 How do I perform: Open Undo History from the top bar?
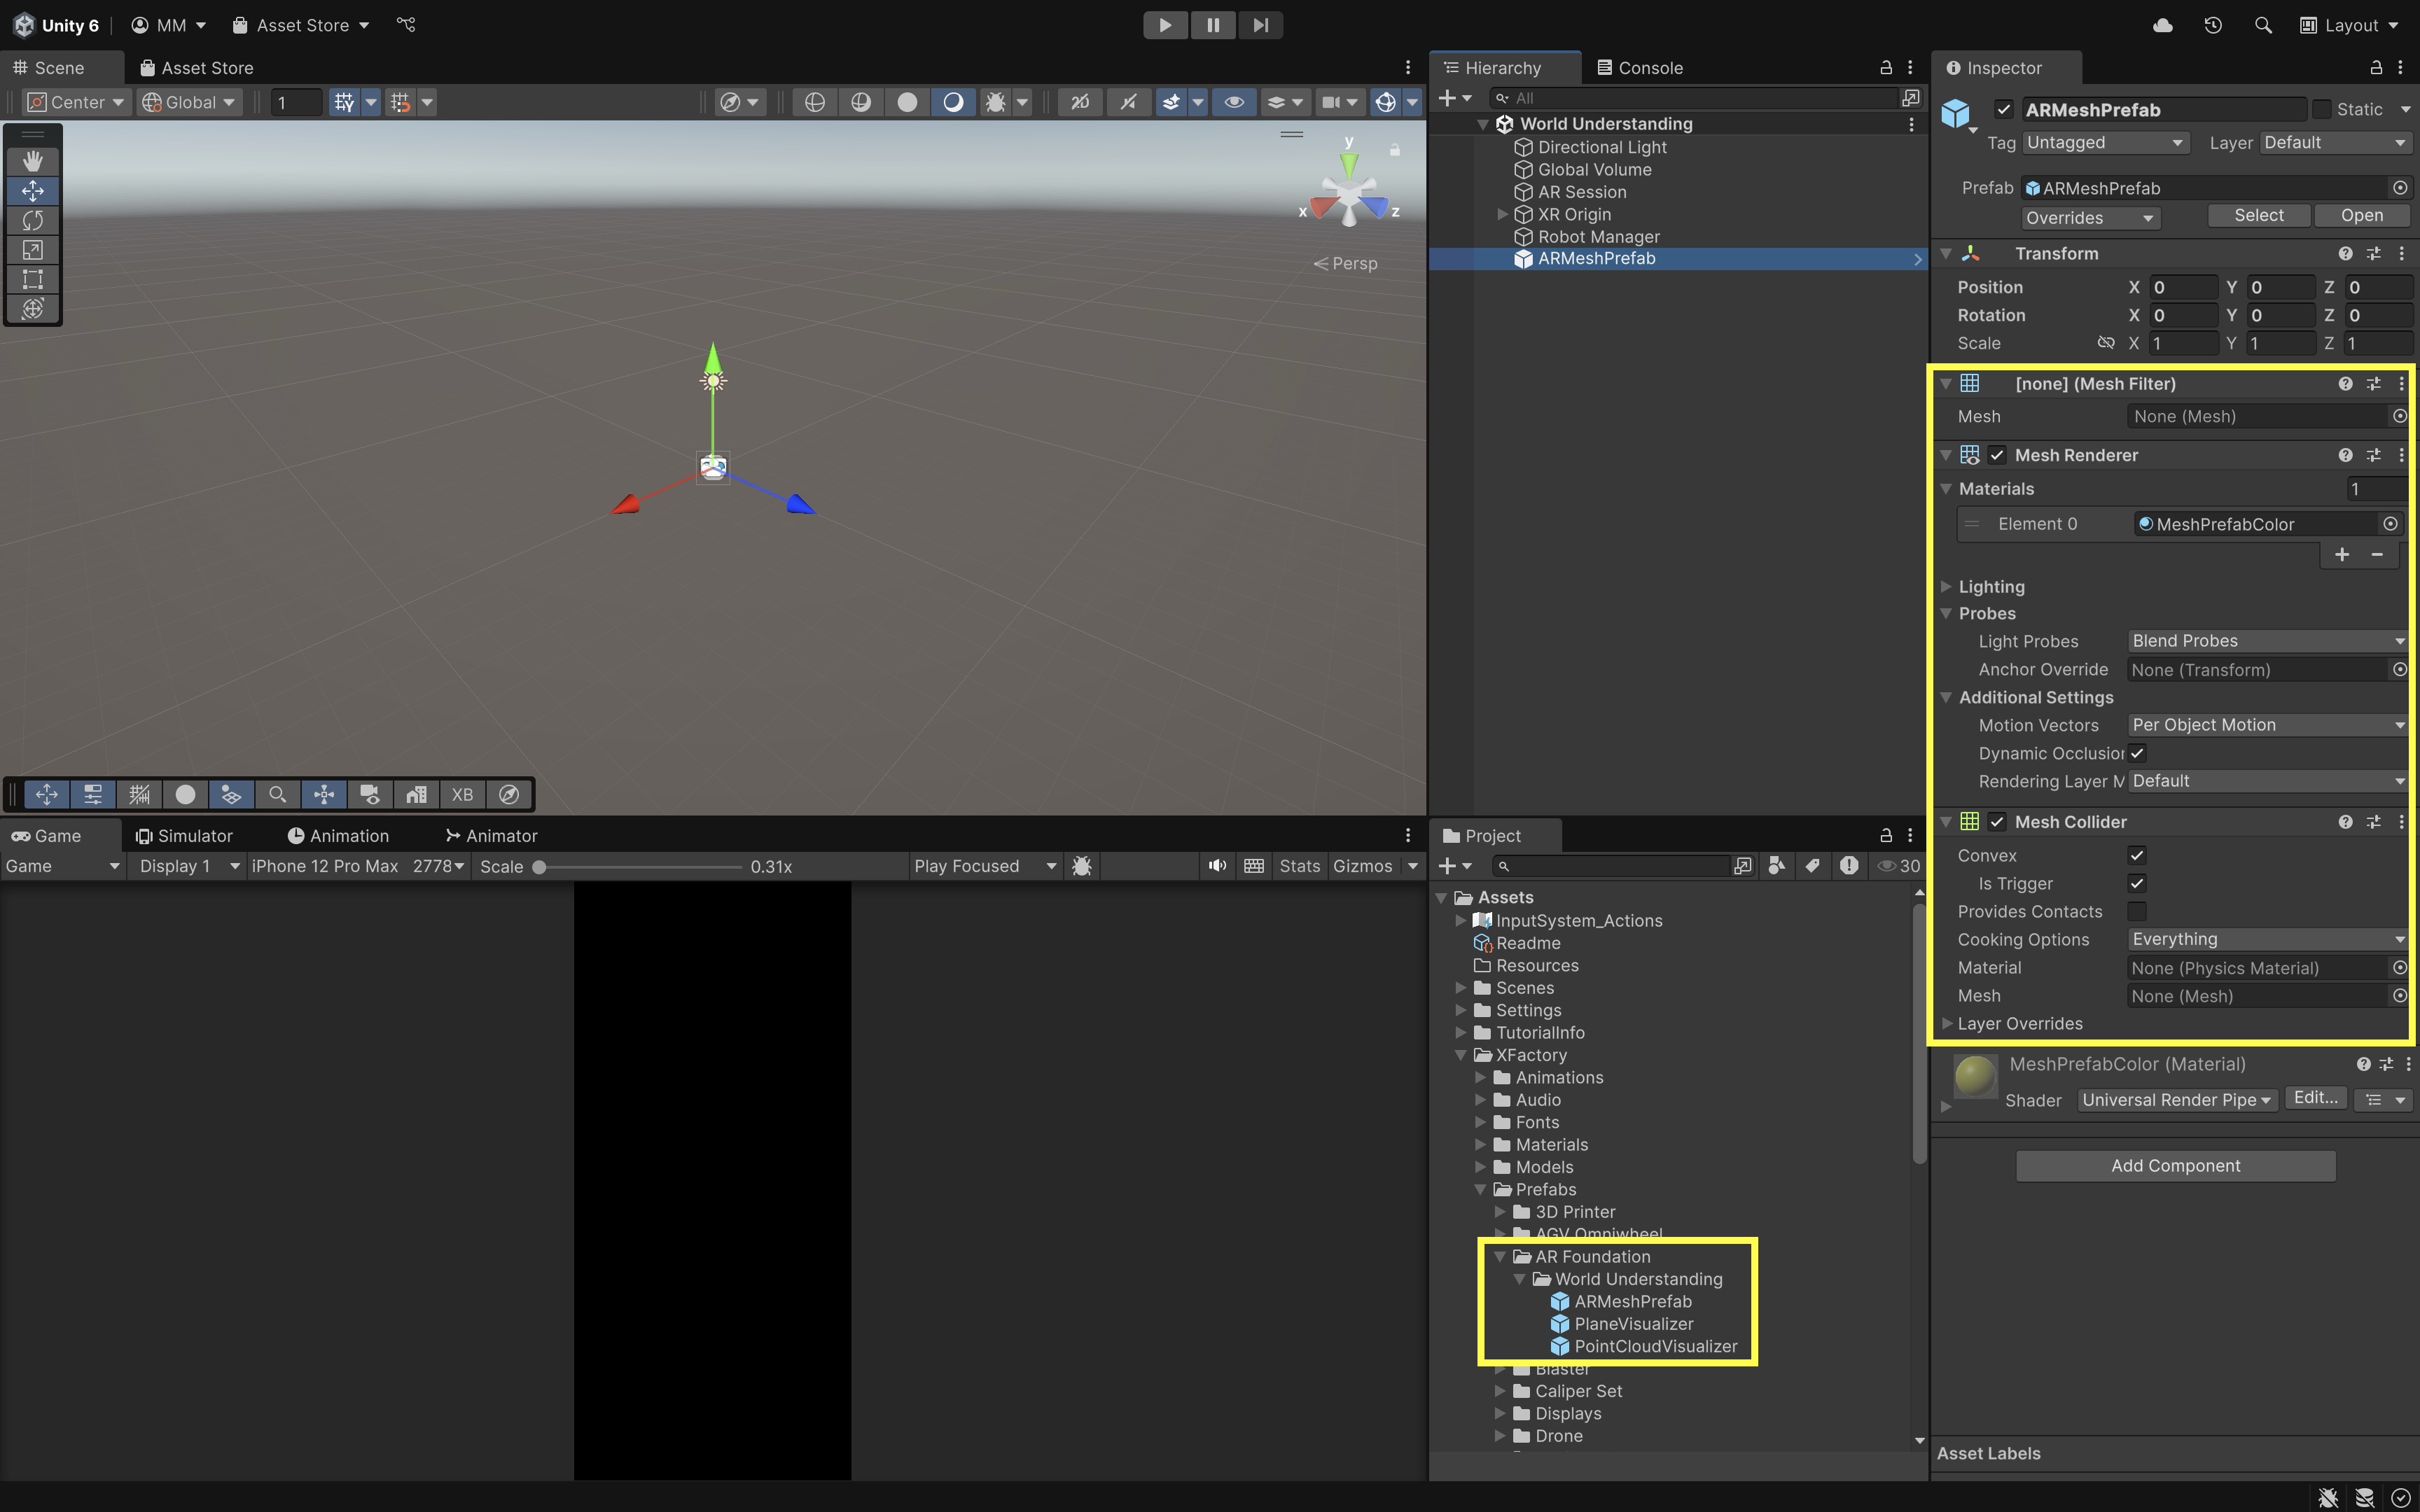click(2213, 25)
